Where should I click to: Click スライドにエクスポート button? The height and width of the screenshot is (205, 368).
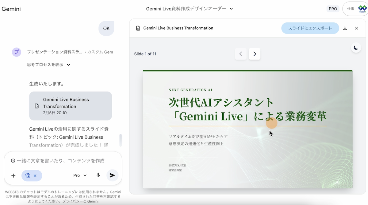pos(310,28)
